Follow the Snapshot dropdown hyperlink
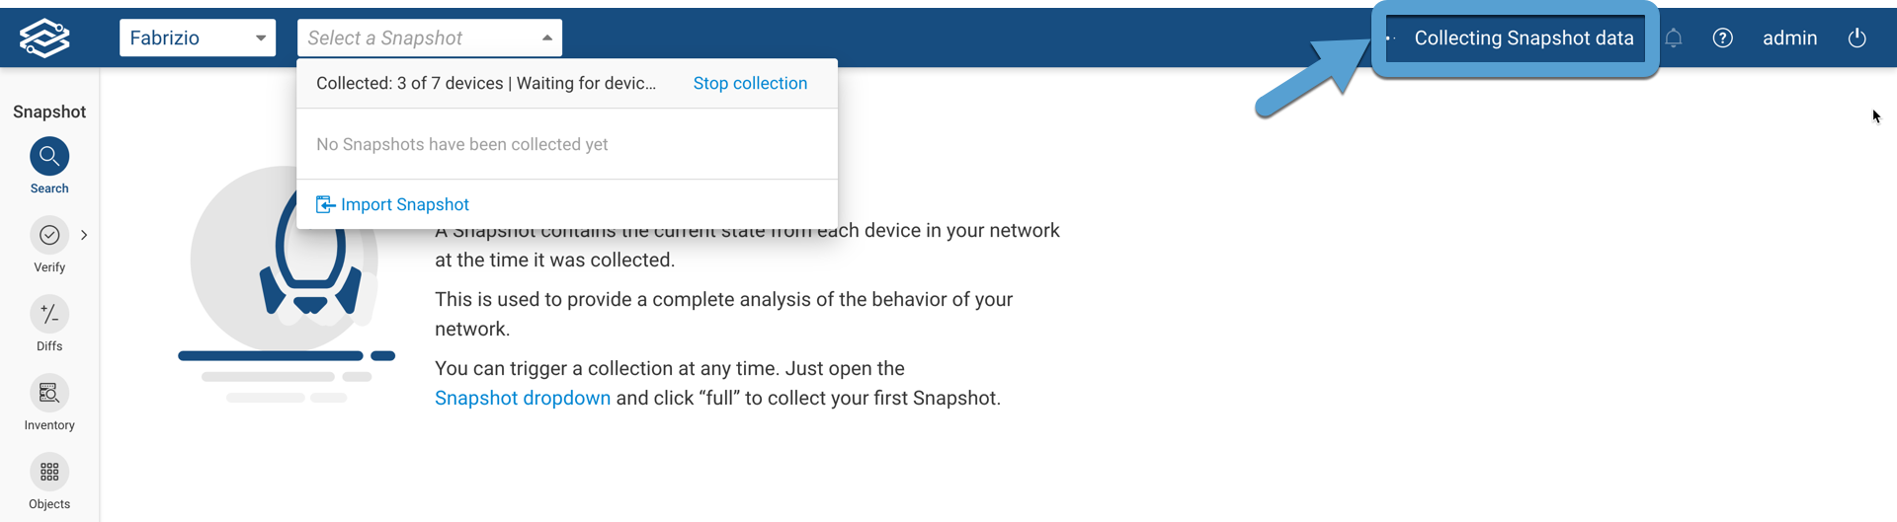This screenshot has height=522, width=1897. coord(523,398)
